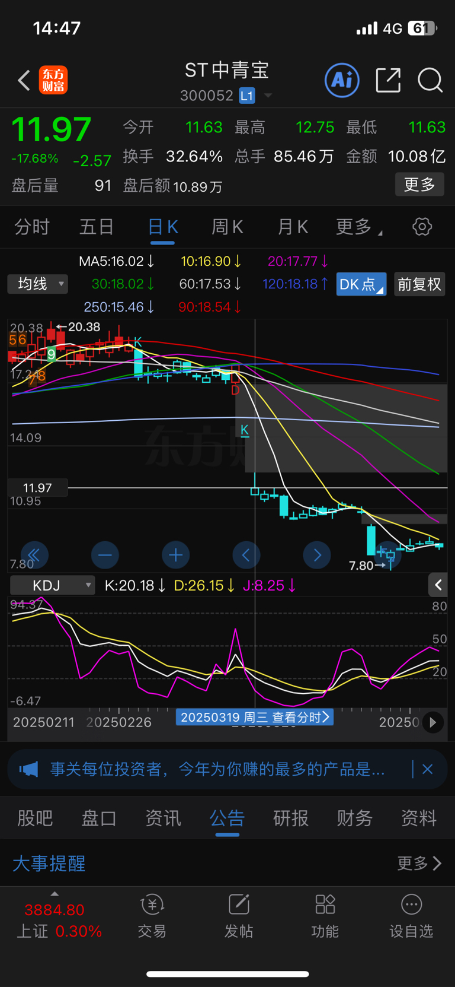Image resolution: width=455 pixels, height=987 pixels.
Task: Tap play arrow at date axis
Action: point(433,722)
